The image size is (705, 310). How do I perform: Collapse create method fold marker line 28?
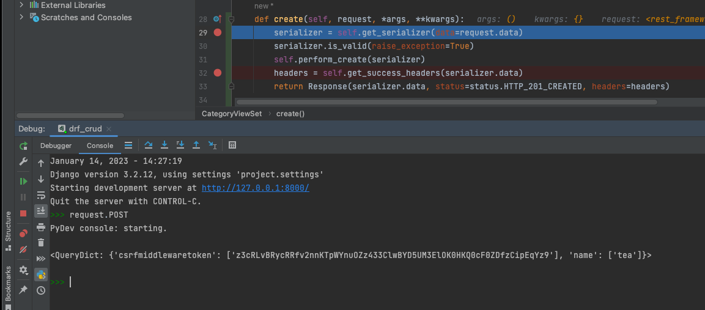coord(231,19)
